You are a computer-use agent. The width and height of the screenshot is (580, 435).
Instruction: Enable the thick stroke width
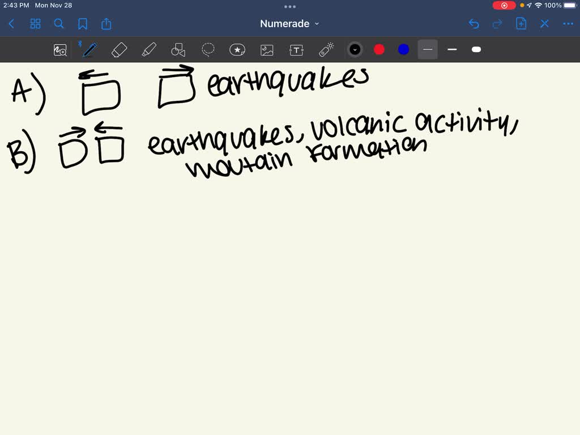[x=476, y=49]
